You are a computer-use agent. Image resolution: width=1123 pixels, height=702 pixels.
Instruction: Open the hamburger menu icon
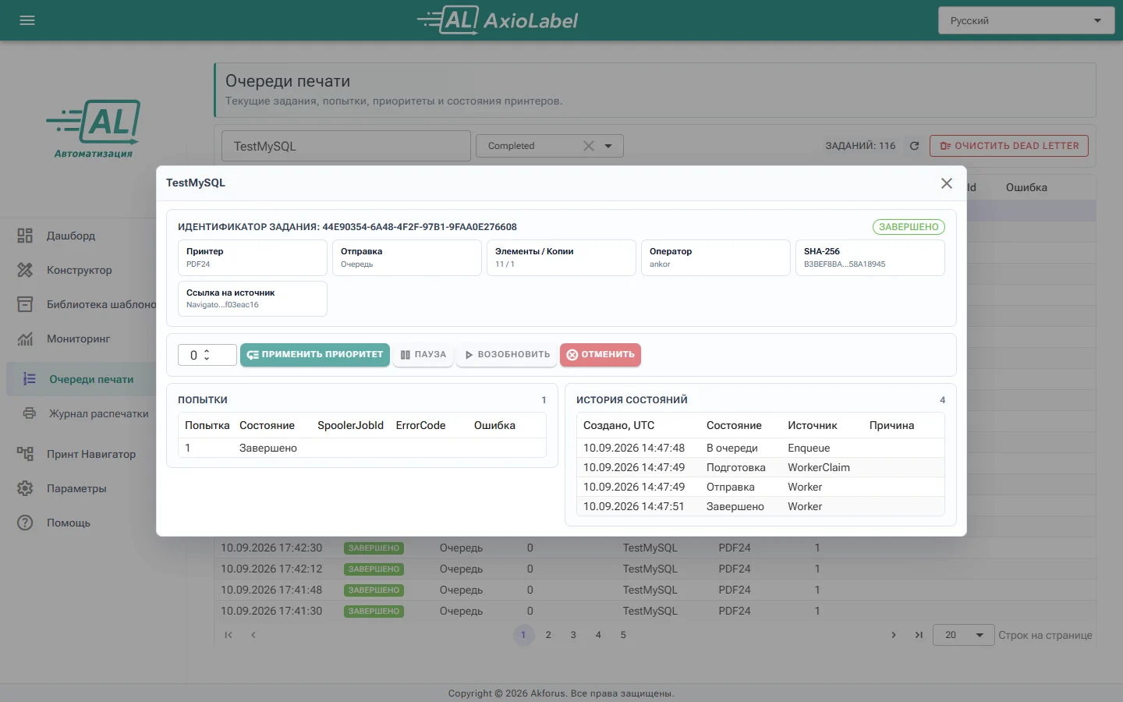(27, 20)
